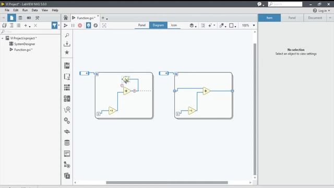Select VI Project.lvproject in the tree
The height and width of the screenshot is (188, 334).
coord(23,38)
